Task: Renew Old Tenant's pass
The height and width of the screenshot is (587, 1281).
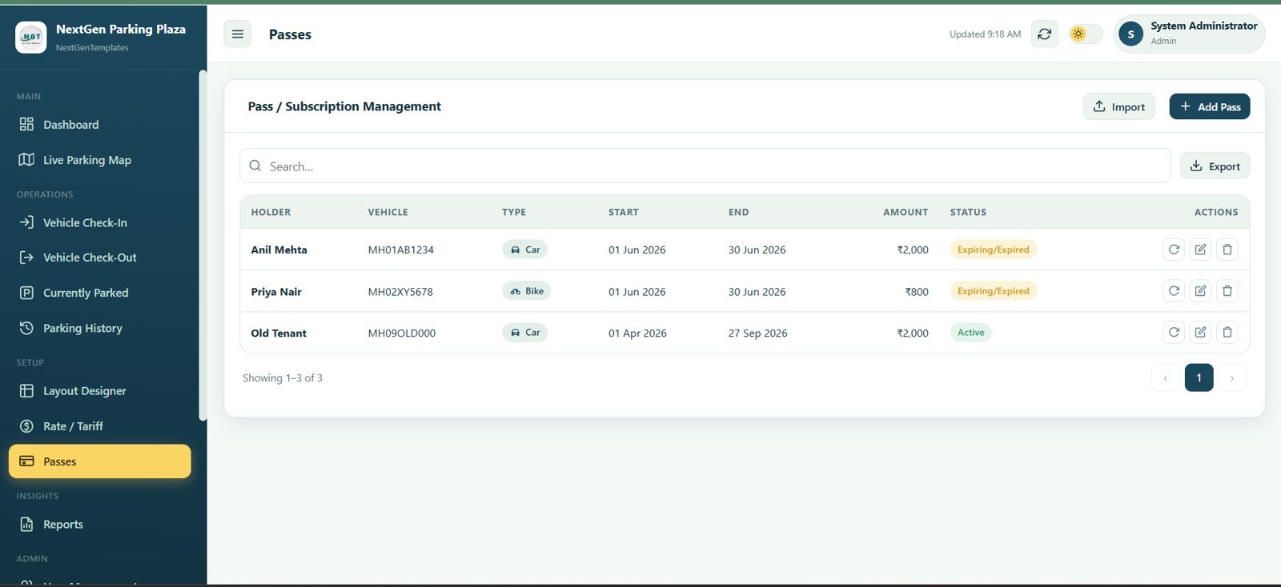Action: [x=1174, y=332]
